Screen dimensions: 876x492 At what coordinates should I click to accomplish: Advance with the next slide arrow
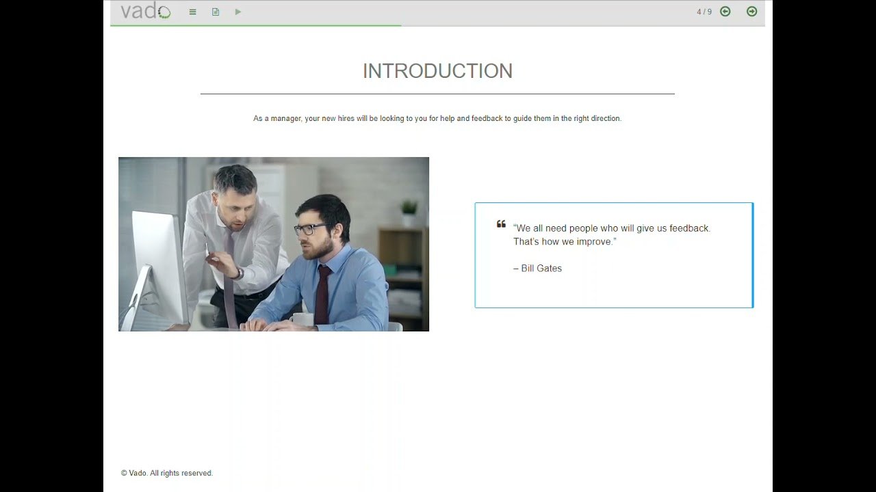(x=751, y=12)
